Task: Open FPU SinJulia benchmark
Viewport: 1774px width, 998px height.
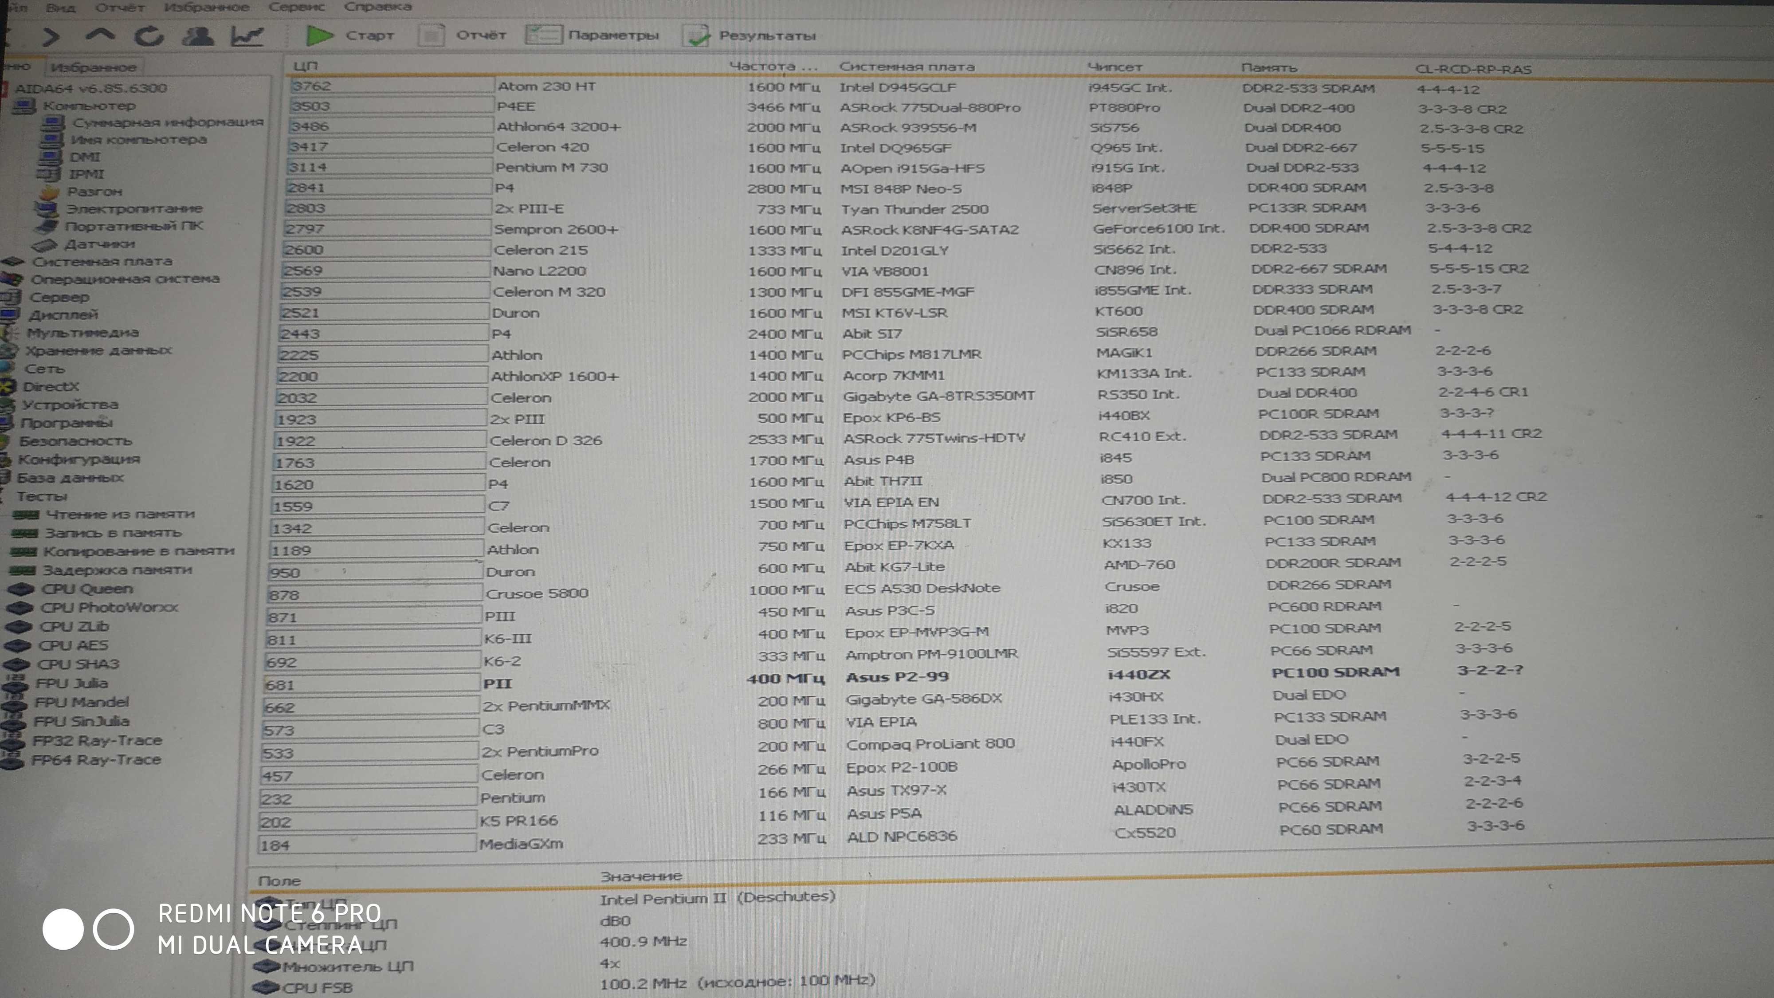Action: tap(81, 721)
